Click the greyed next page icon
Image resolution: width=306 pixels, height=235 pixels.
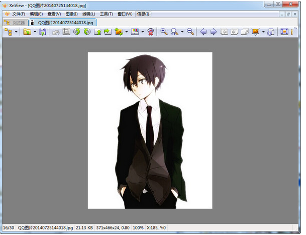(x=234, y=32)
